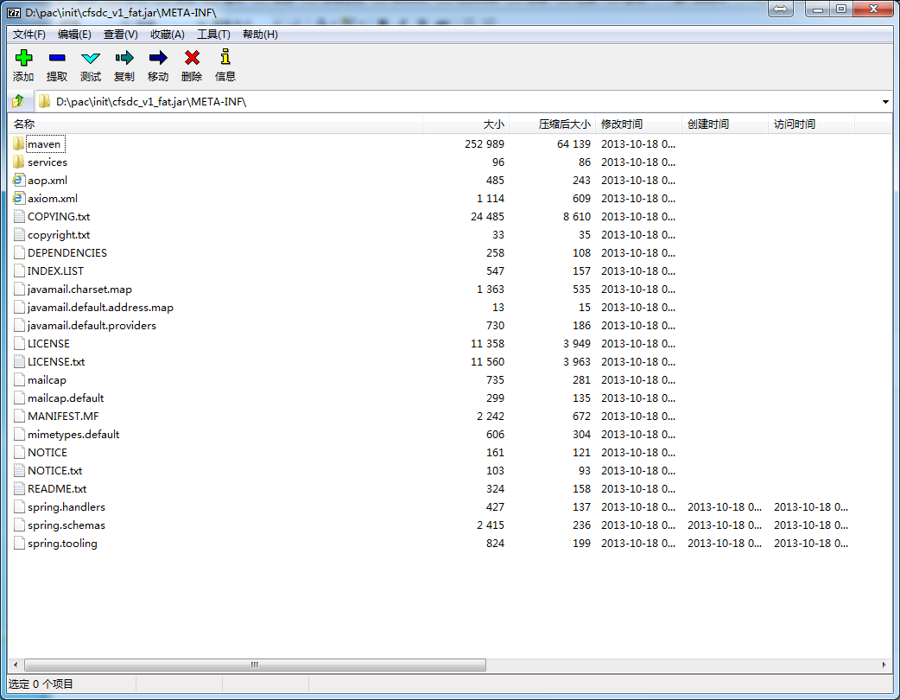900x700 pixels.
Task: Click the scrollbar right arrow
Action: (x=884, y=665)
